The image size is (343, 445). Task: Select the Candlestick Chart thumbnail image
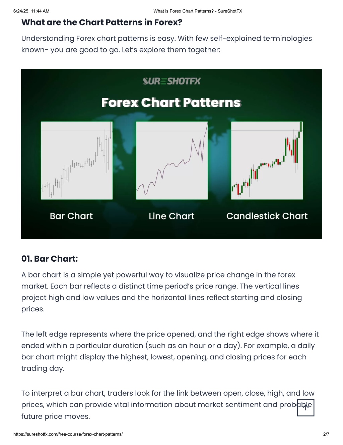pyautogui.click(x=267, y=161)
